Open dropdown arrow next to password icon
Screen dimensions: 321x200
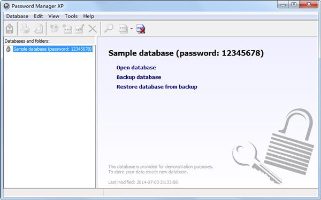pos(132,29)
